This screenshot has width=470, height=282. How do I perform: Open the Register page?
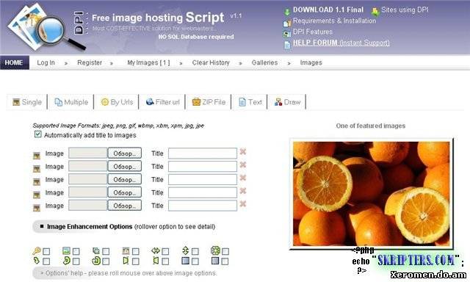pyautogui.click(x=90, y=62)
